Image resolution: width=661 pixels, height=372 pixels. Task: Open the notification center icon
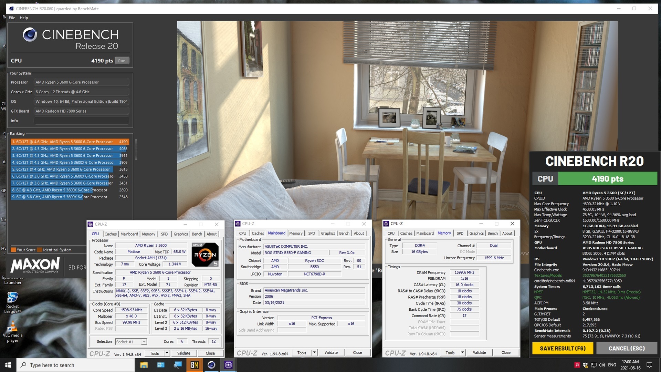(650, 365)
